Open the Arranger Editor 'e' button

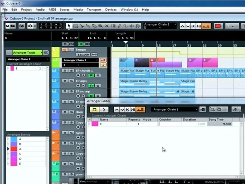[46, 52]
